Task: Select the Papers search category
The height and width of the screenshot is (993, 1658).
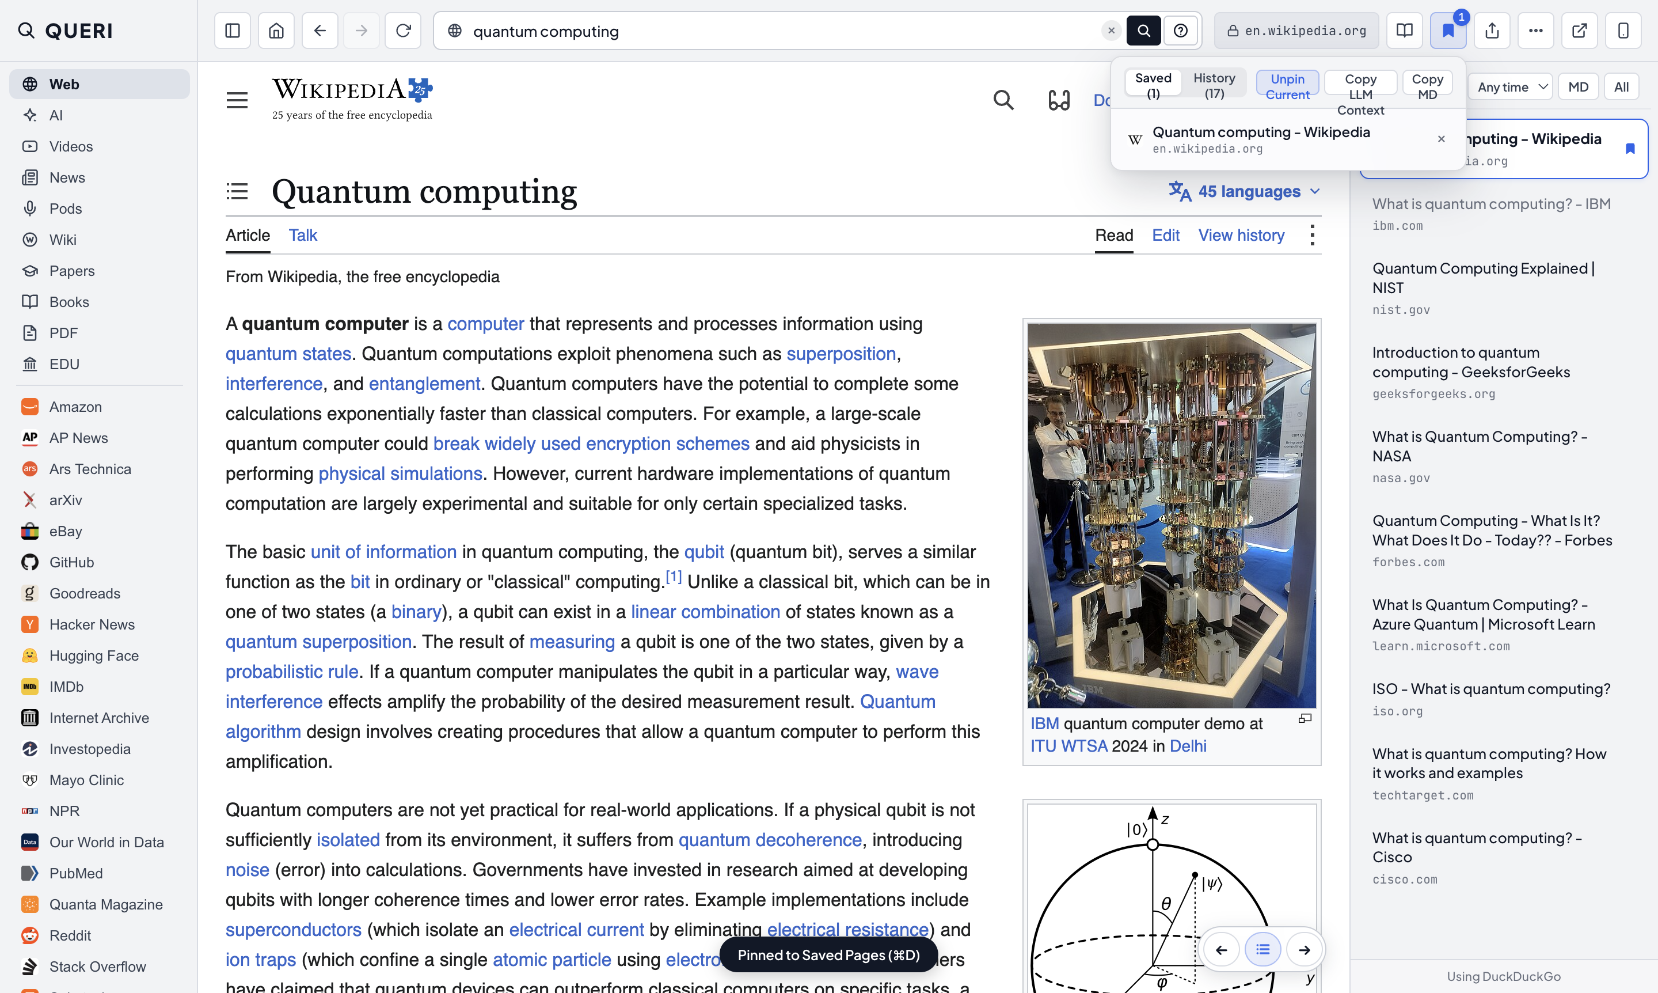Action: point(99,271)
